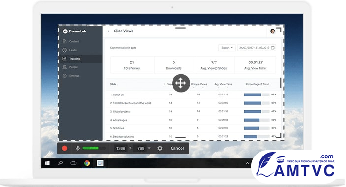346x187 pixels.
Task: Click the 5 Downloads card
Action: (173, 65)
